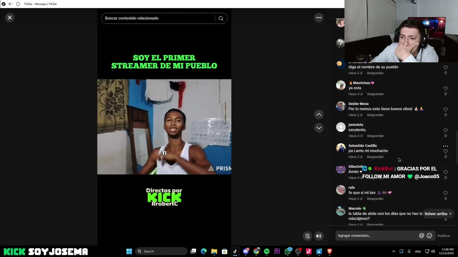Image resolution: width=458 pixels, height=257 pixels.
Task: Like rafa's comment 'fe que si mi bro'
Action: point(445,193)
